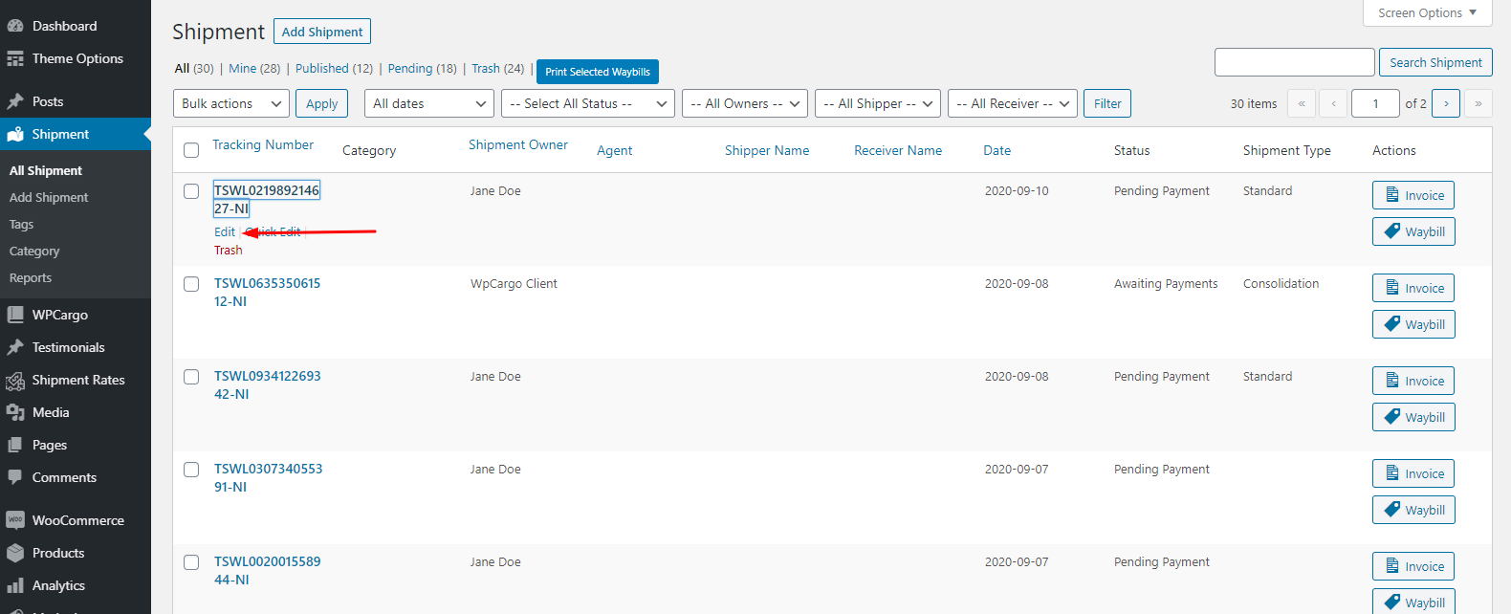This screenshot has height=614, width=1511.
Task: Click the Dashboard gauge icon in sidebar
Action: click(15, 26)
